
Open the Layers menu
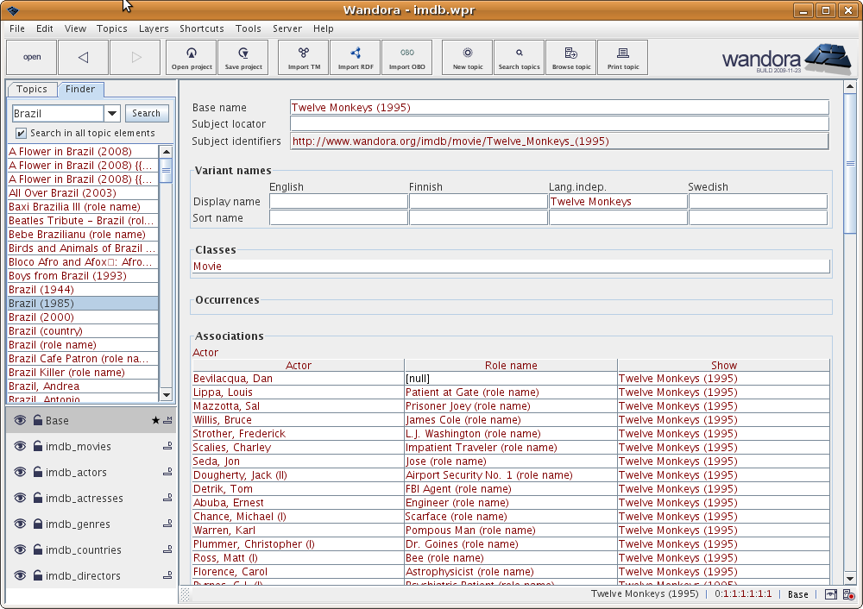point(154,28)
